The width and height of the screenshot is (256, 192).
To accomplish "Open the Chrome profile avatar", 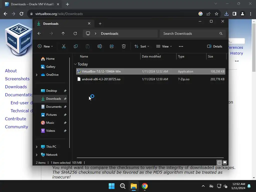I will pos(242,14).
